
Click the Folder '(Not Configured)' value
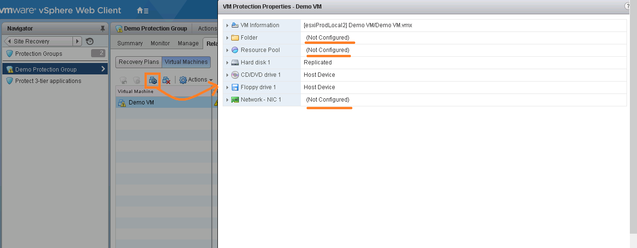[x=328, y=38]
